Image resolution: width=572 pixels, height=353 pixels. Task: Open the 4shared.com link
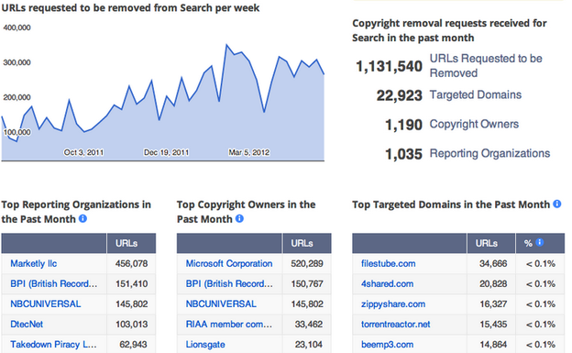click(x=388, y=283)
